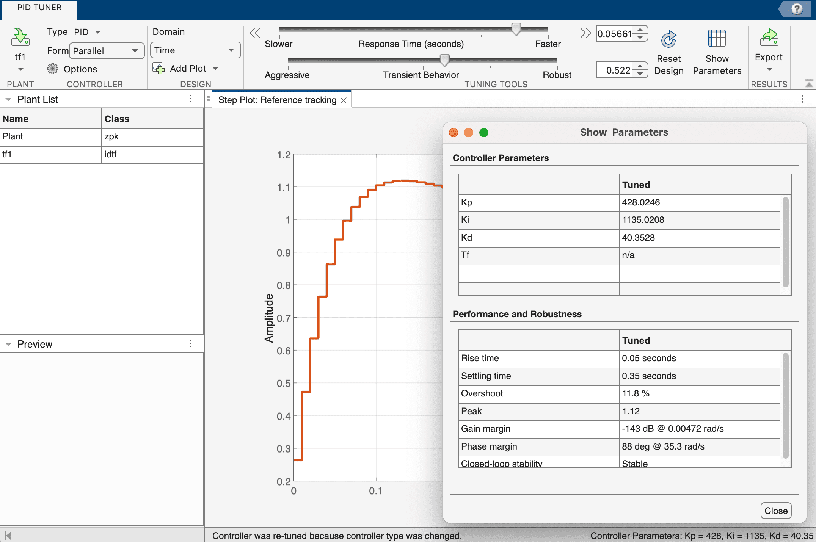Open Show Parameters table icon
816x542 pixels.
click(717, 38)
